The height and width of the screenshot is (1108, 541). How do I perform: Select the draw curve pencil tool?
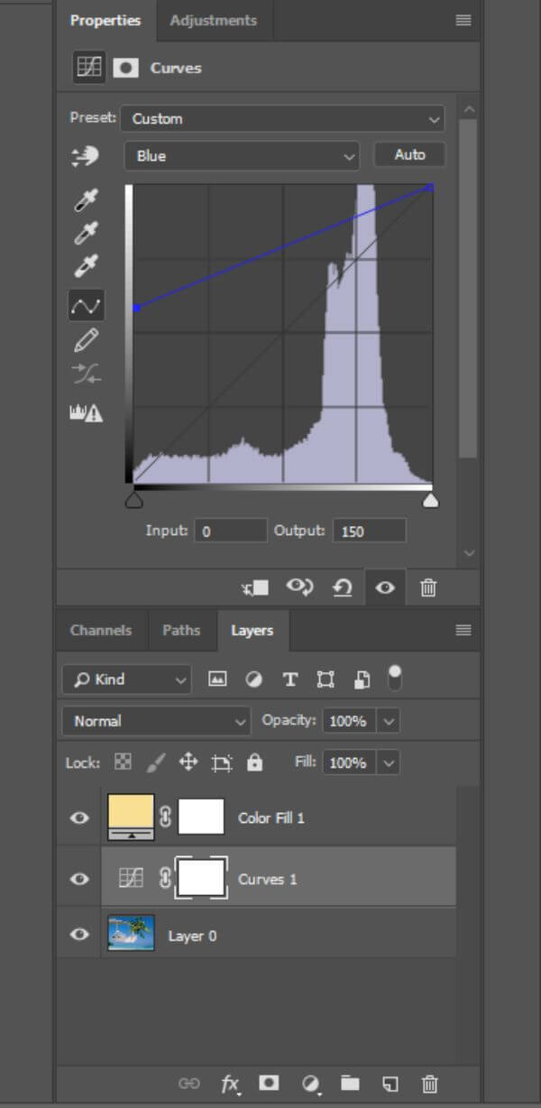pos(86,341)
